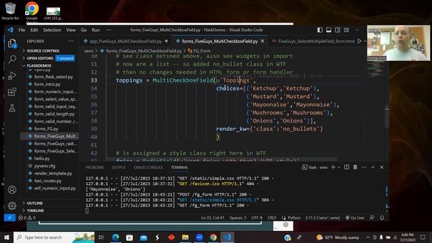
Task: Open form_flask_select.py in explorer
Action: click(53, 77)
